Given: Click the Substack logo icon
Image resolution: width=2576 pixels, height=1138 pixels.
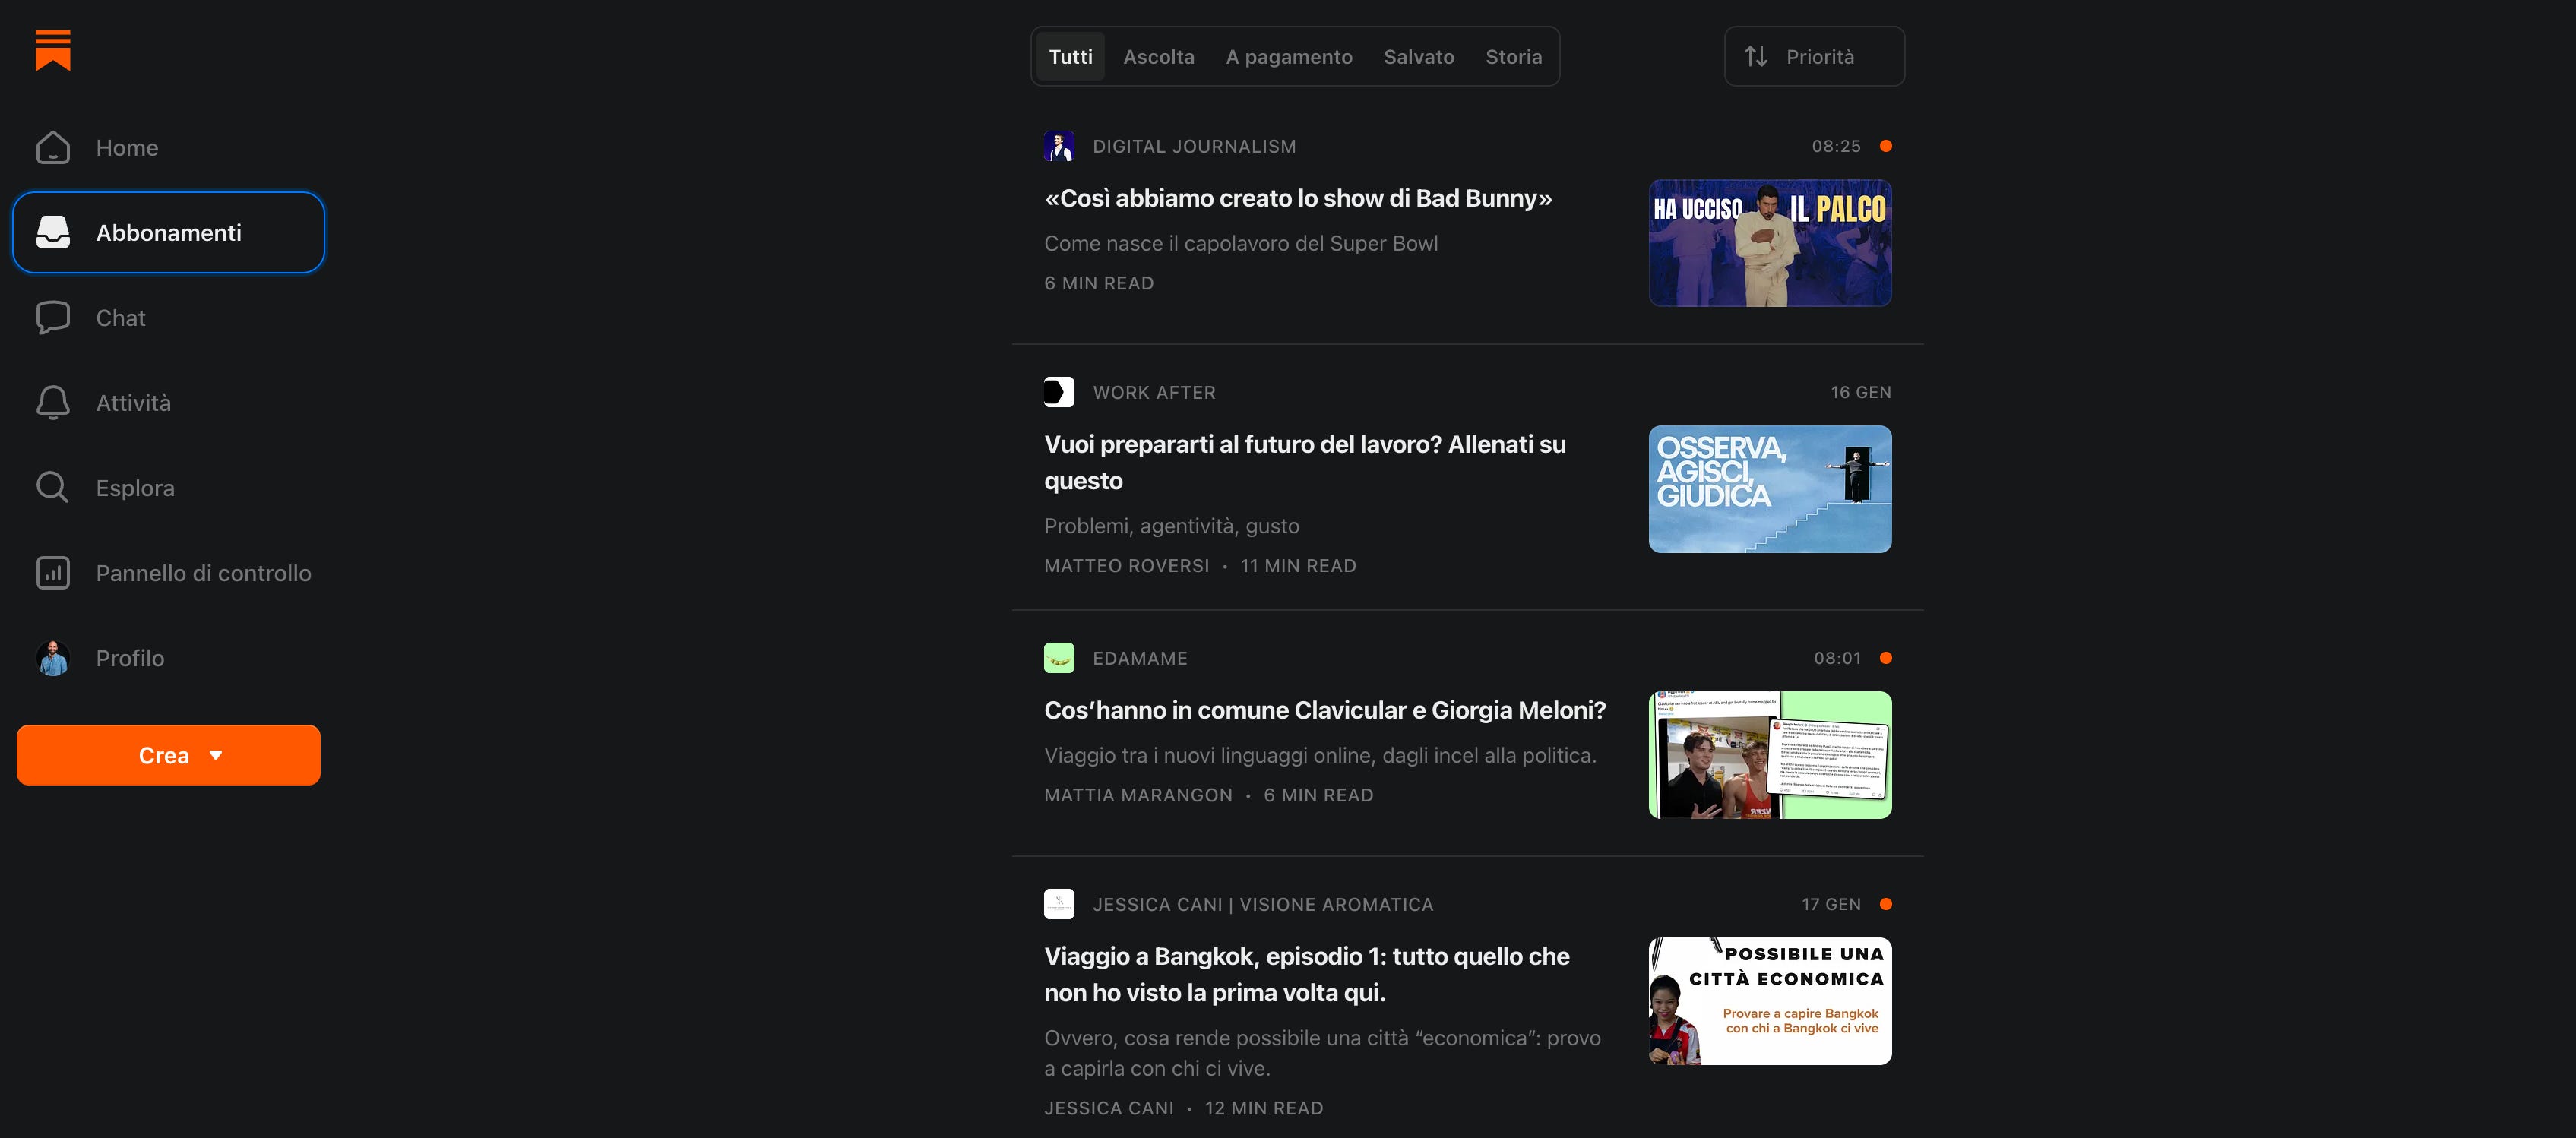Looking at the screenshot, I should pyautogui.click(x=53, y=50).
